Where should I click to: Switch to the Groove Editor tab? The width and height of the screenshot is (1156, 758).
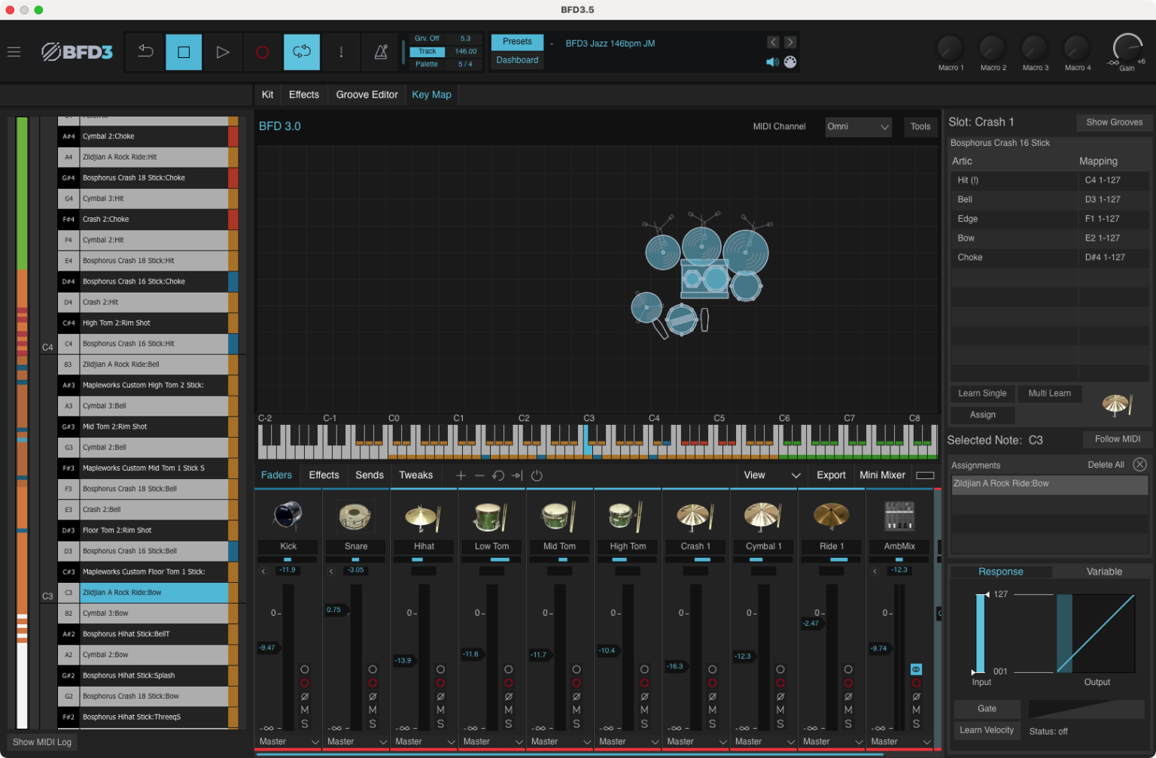tap(367, 95)
